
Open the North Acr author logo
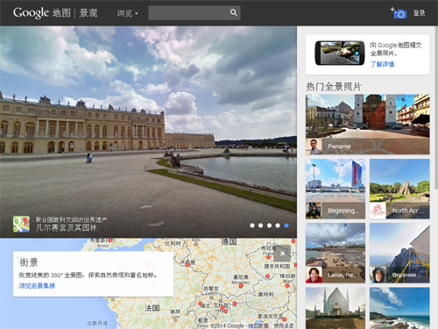(x=378, y=211)
